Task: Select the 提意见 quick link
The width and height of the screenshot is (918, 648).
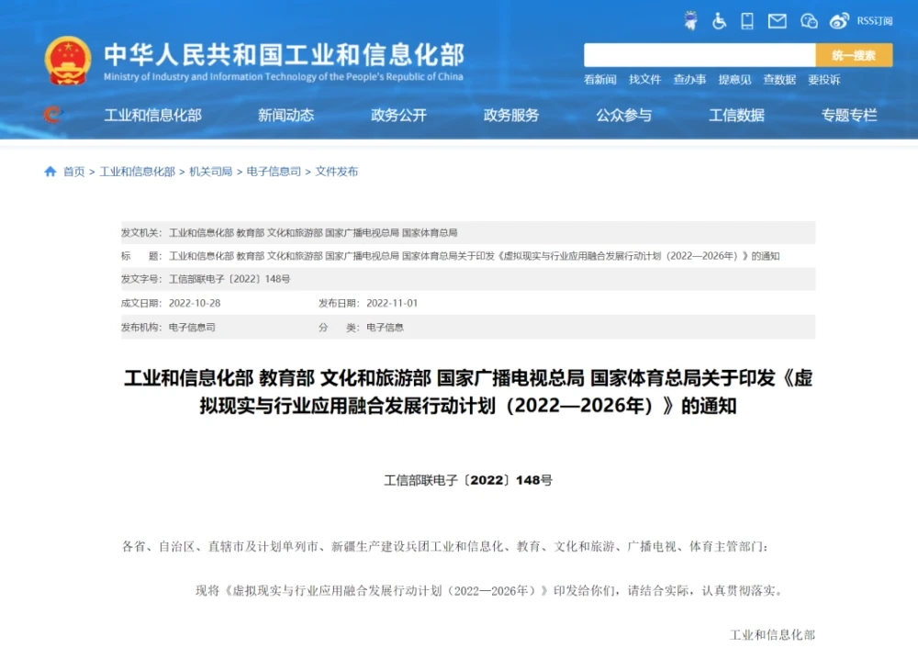Action: pyautogui.click(x=734, y=80)
